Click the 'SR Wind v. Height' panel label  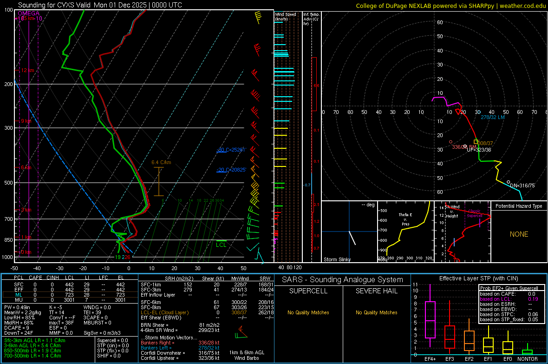[452, 212]
